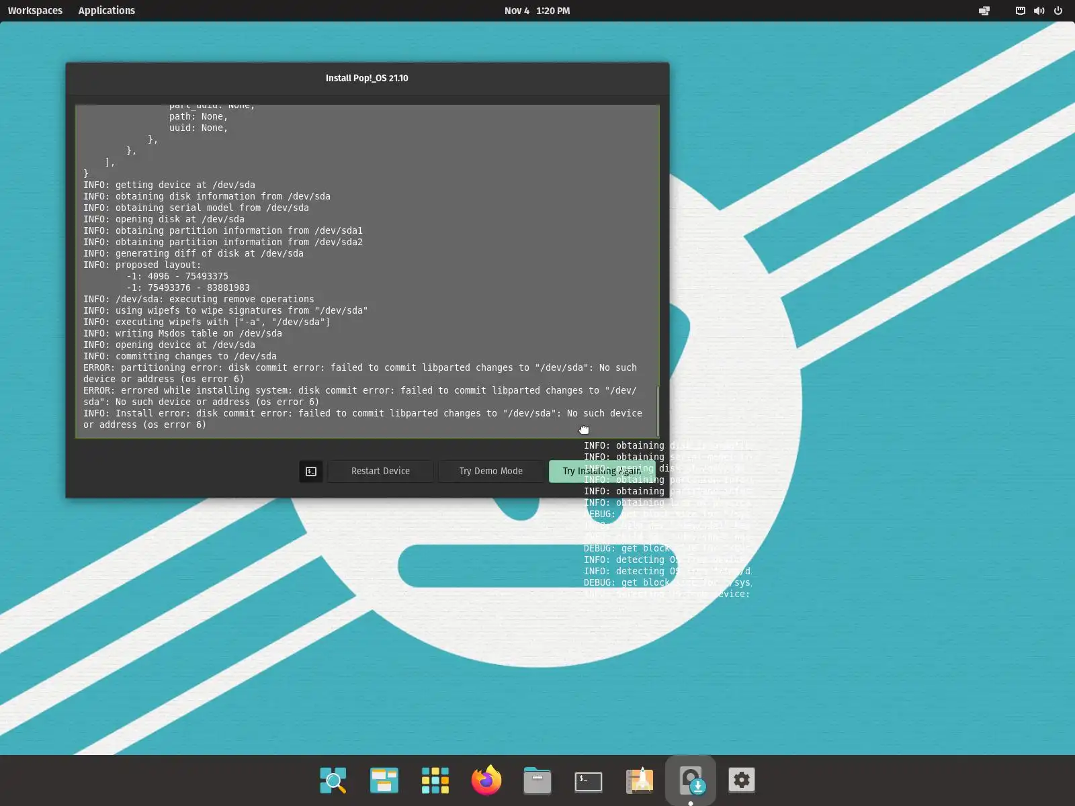Click the partition information line for /dev/sda2

click(223, 242)
